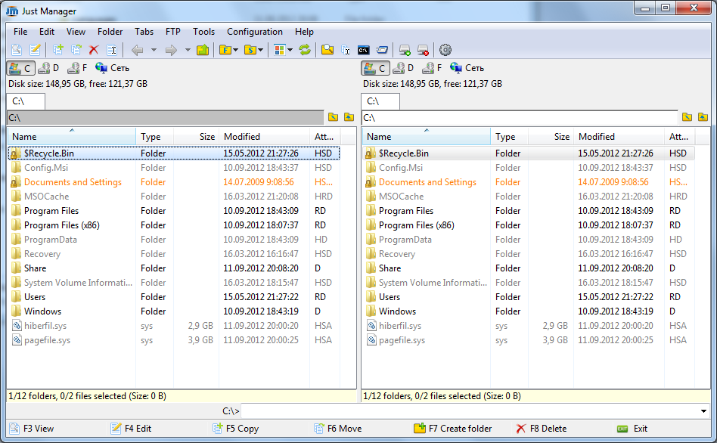The height and width of the screenshot is (443, 717).
Task: Open the File menu
Action: 20,32
